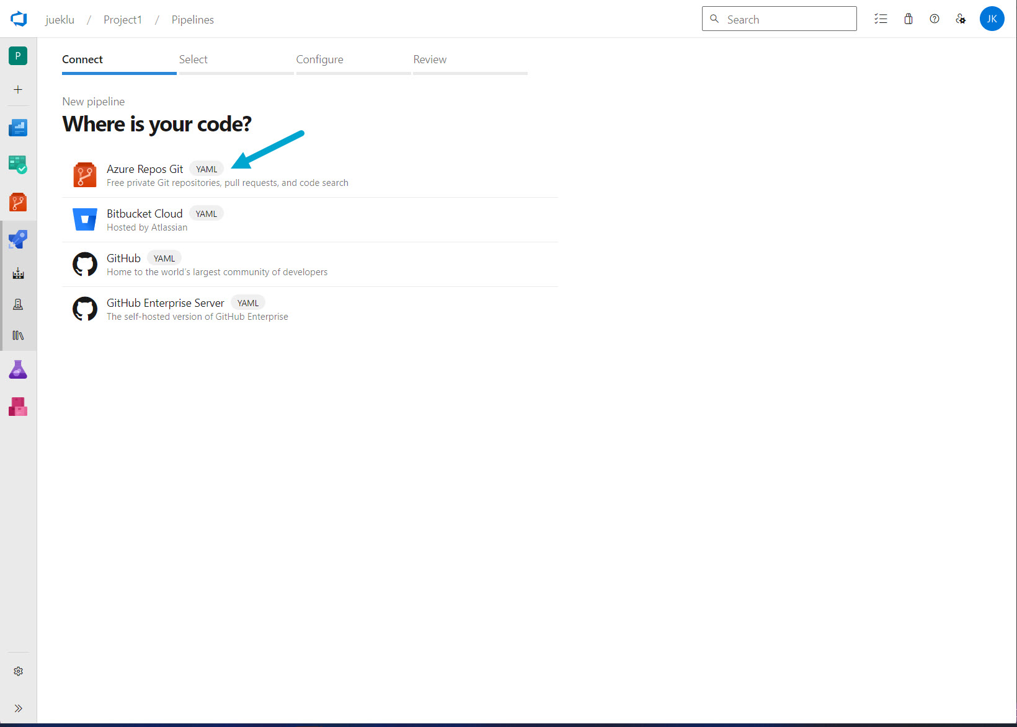Open the Marketplace shopping bag icon
This screenshot has width=1017, height=727.
908,19
